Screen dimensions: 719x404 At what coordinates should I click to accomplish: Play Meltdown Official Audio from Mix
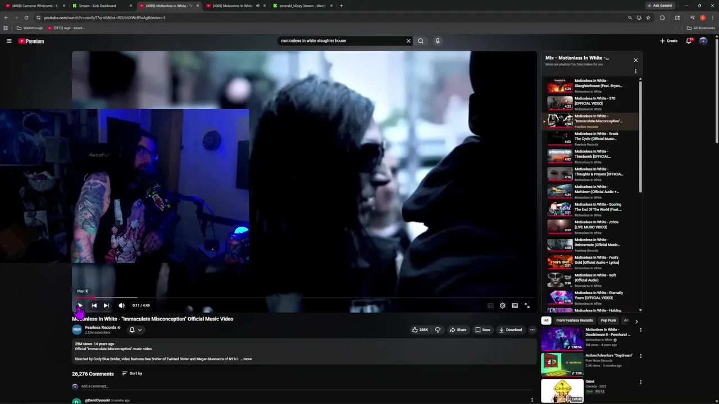[591, 191]
